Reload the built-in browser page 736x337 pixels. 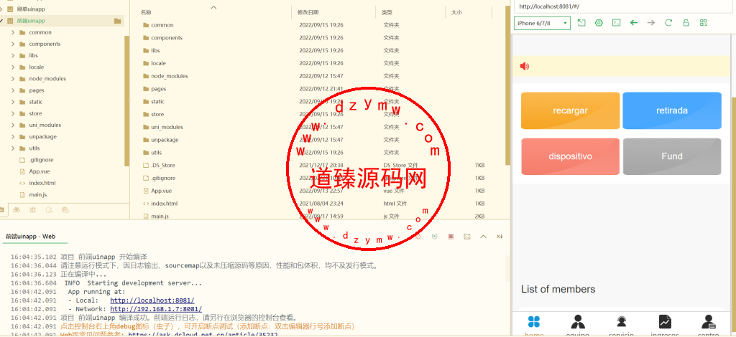point(668,22)
